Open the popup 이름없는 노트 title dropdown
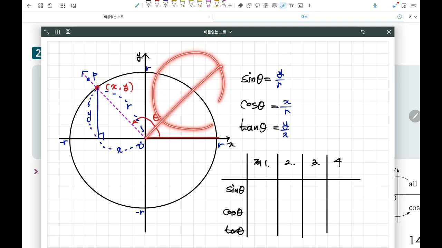Screen dimensions: 442x248 tap(218, 32)
